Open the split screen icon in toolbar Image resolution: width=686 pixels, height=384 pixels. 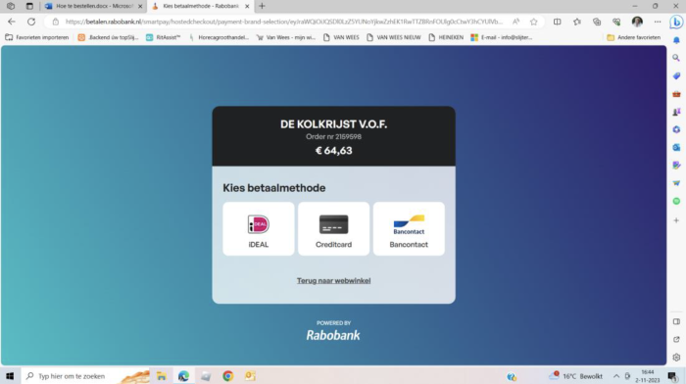tap(557, 22)
